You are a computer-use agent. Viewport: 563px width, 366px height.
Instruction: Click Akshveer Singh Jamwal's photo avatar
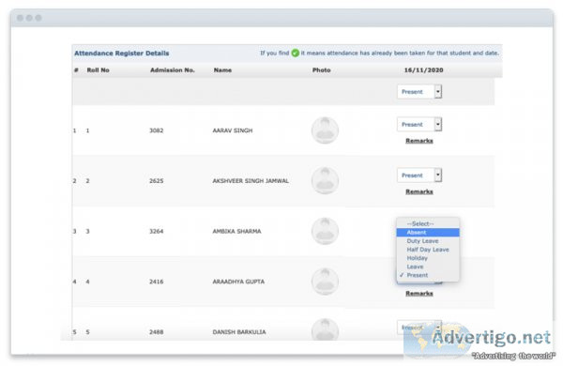(325, 181)
